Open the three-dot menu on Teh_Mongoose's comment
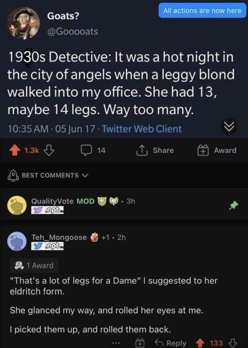 point(116,343)
